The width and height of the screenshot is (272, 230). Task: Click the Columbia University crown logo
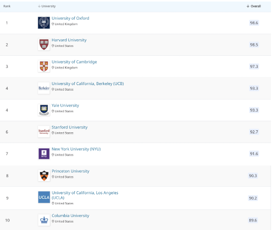coord(44,220)
